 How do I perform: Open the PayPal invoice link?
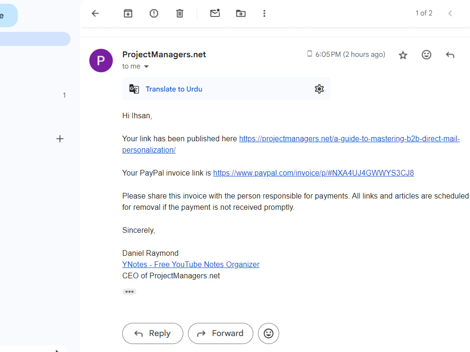point(313,173)
